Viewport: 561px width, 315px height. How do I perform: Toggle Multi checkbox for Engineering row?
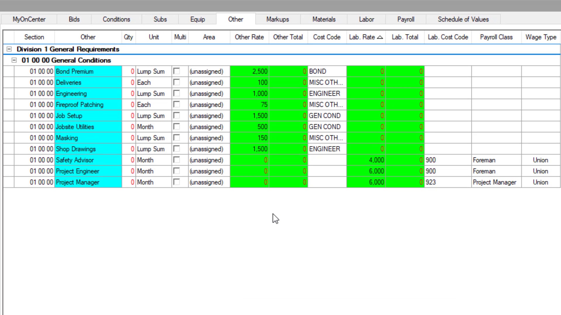[x=176, y=93]
